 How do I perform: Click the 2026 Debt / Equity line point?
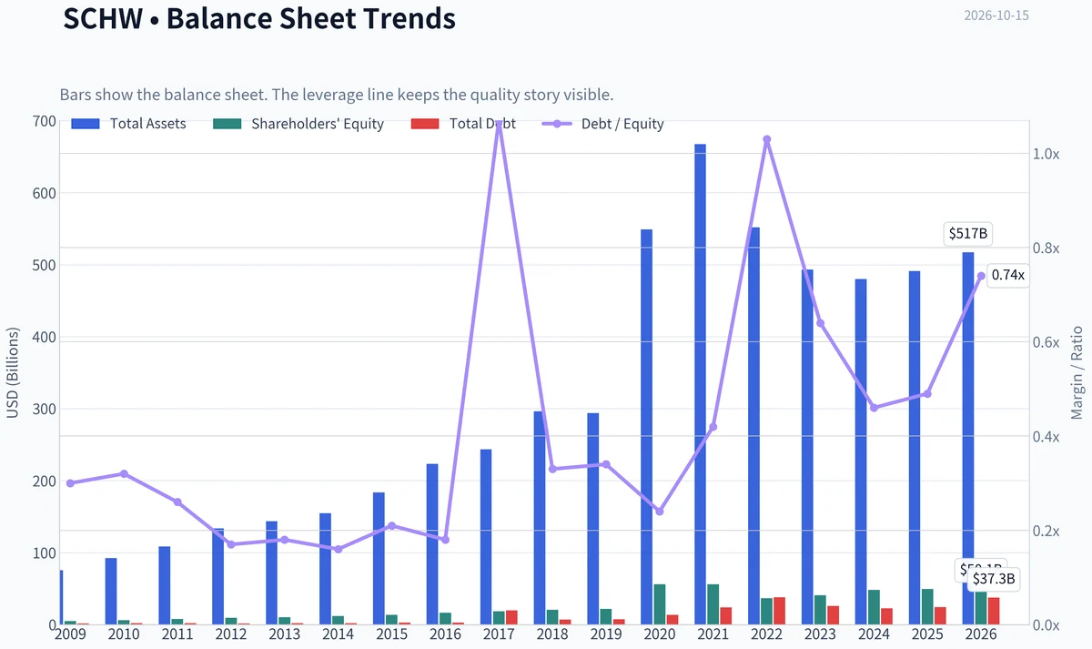(x=981, y=276)
